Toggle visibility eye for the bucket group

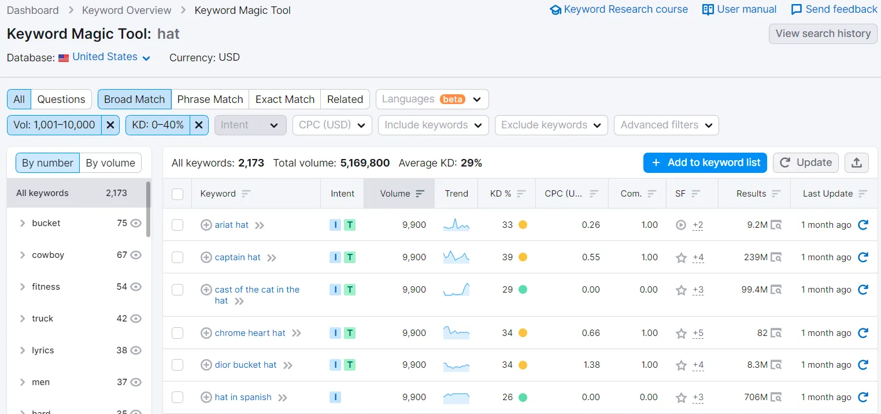[x=135, y=223]
